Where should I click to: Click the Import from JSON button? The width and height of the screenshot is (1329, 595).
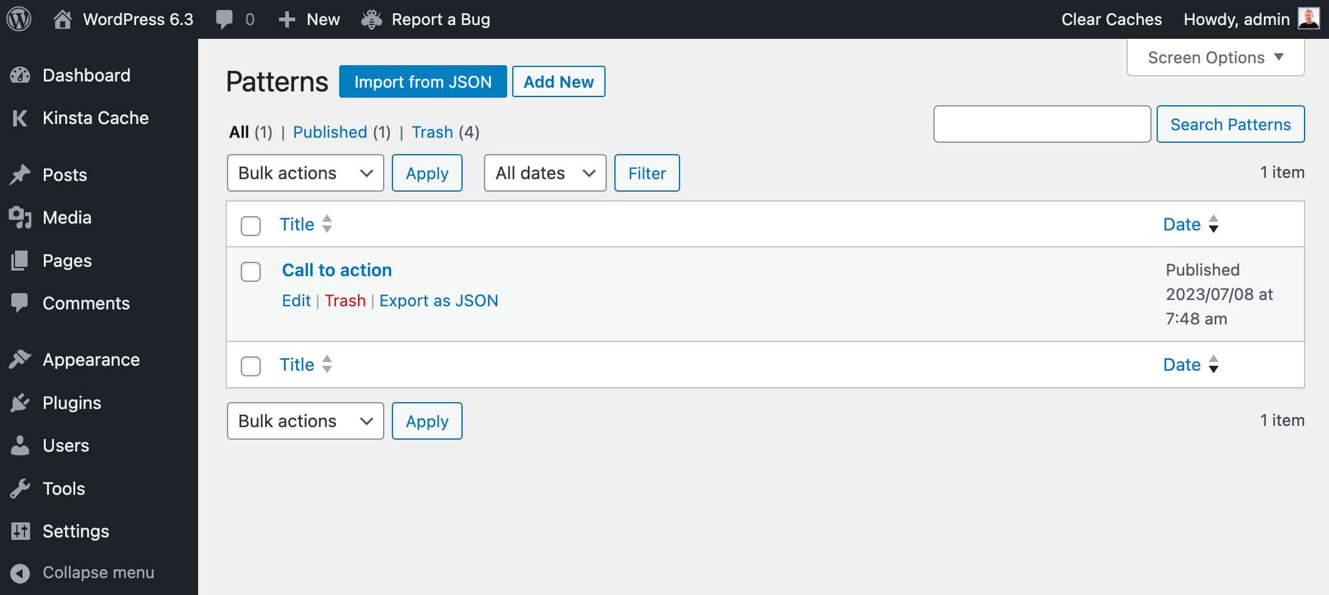coord(423,81)
